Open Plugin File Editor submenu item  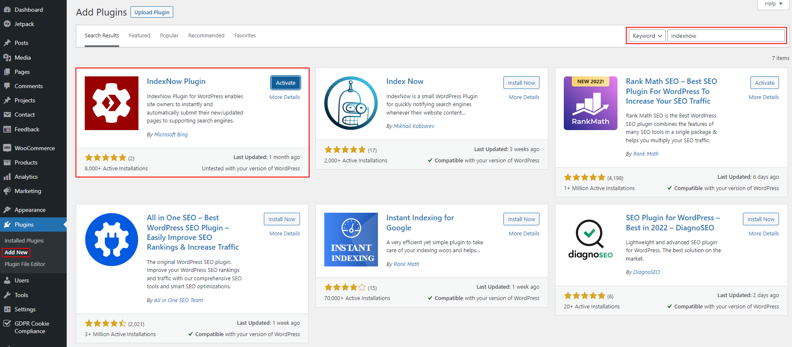click(x=25, y=264)
